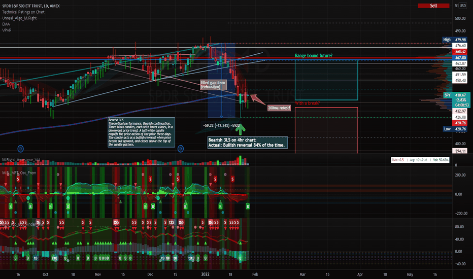Click the red 420.76 price label

pos(460,123)
